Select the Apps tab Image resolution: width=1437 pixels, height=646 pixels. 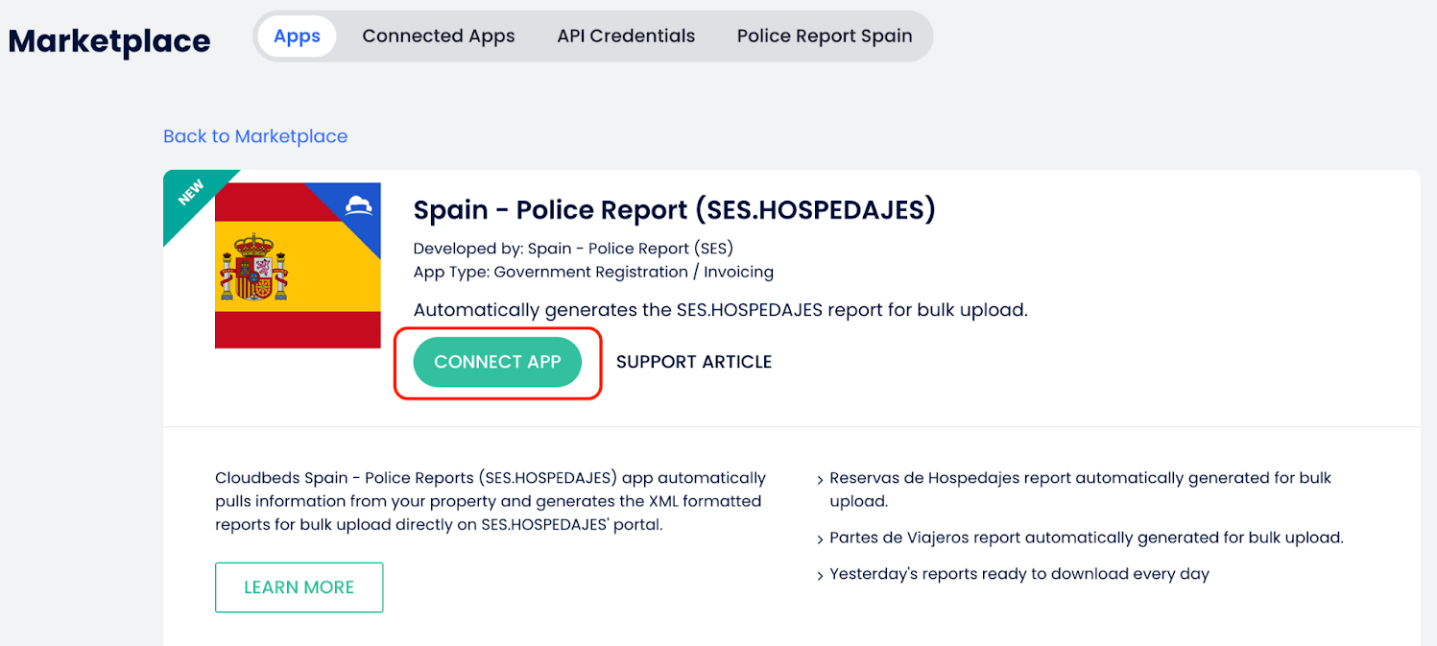pos(297,36)
